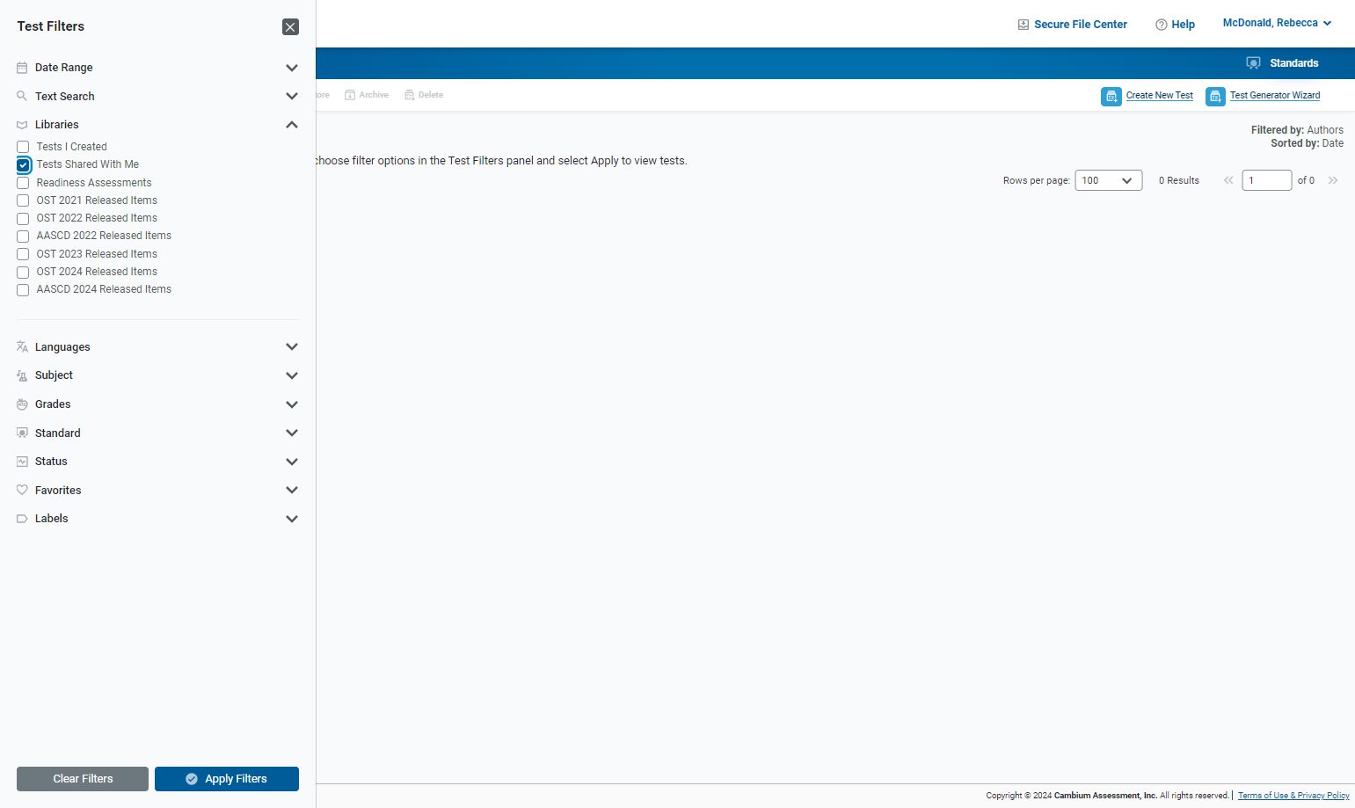1355x808 pixels.
Task: Close the Test Filters panel
Action: click(290, 27)
